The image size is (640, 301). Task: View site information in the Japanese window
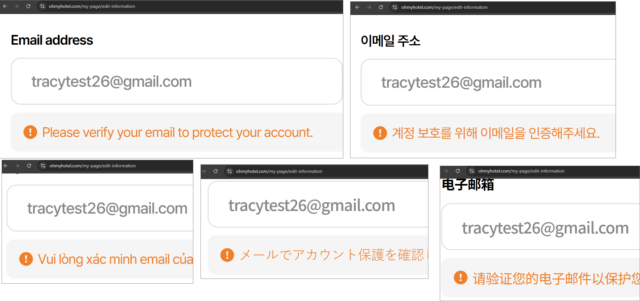click(230, 171)
